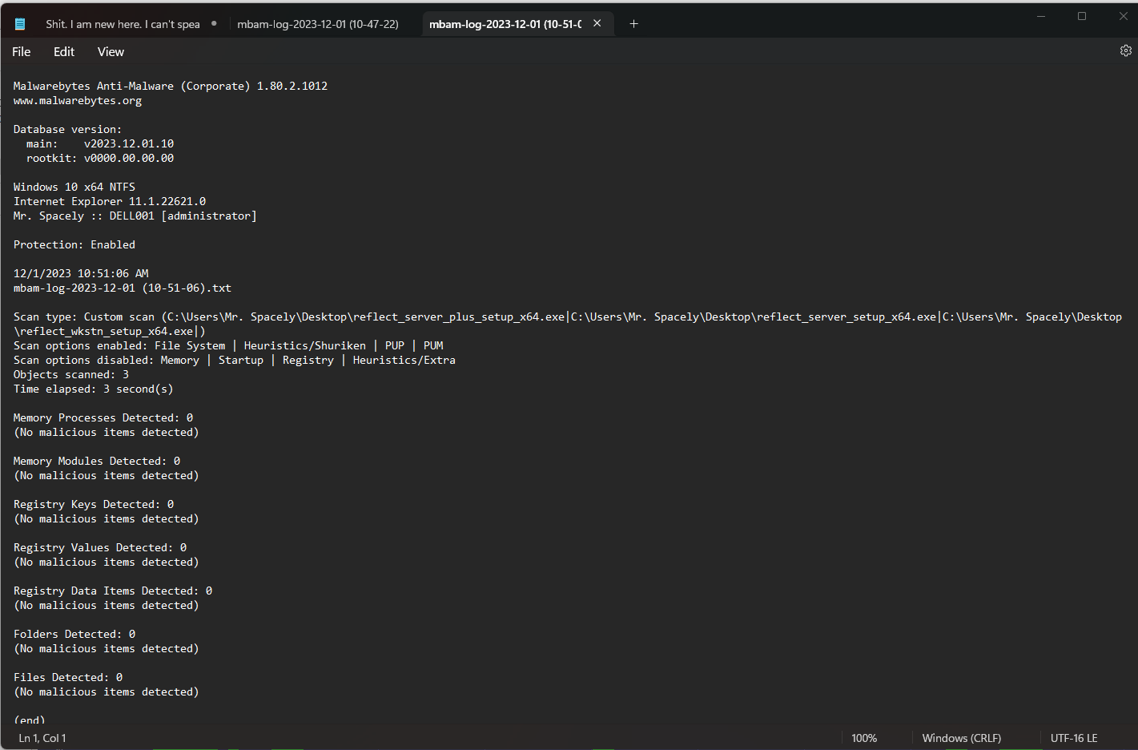Screen dimensions: 1138x750
Task: Close the Notepad window
Action: click(x=1123, y=16)
